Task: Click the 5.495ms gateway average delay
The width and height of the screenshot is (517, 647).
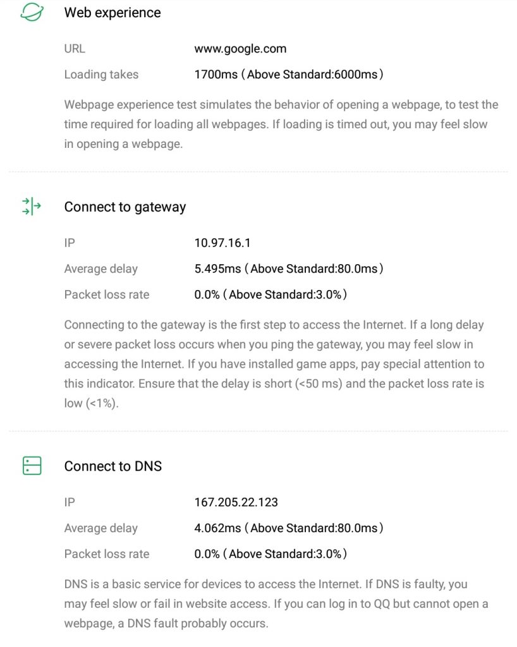Action: (x=217, y=269)
